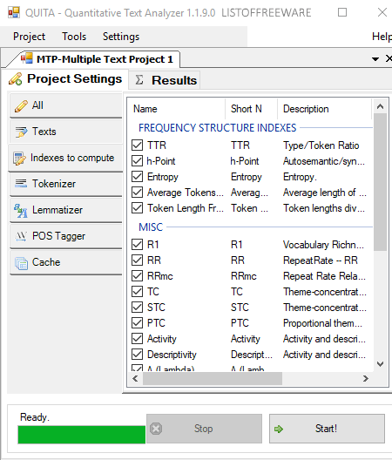Click the Stop button's X icon
The width and height of the screenshot is (392, 460).
tap(156, 429)
